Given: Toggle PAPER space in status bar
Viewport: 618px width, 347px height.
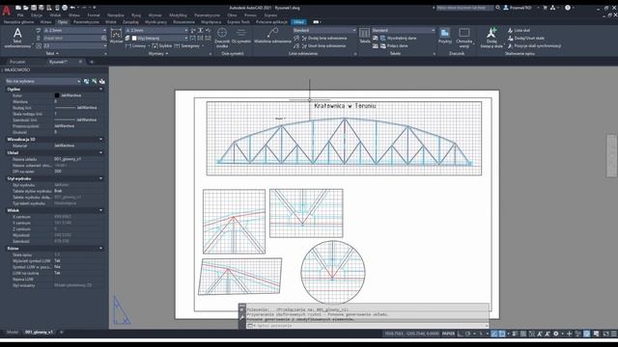Looking at the screenshot, I should (x=448, y=334).
